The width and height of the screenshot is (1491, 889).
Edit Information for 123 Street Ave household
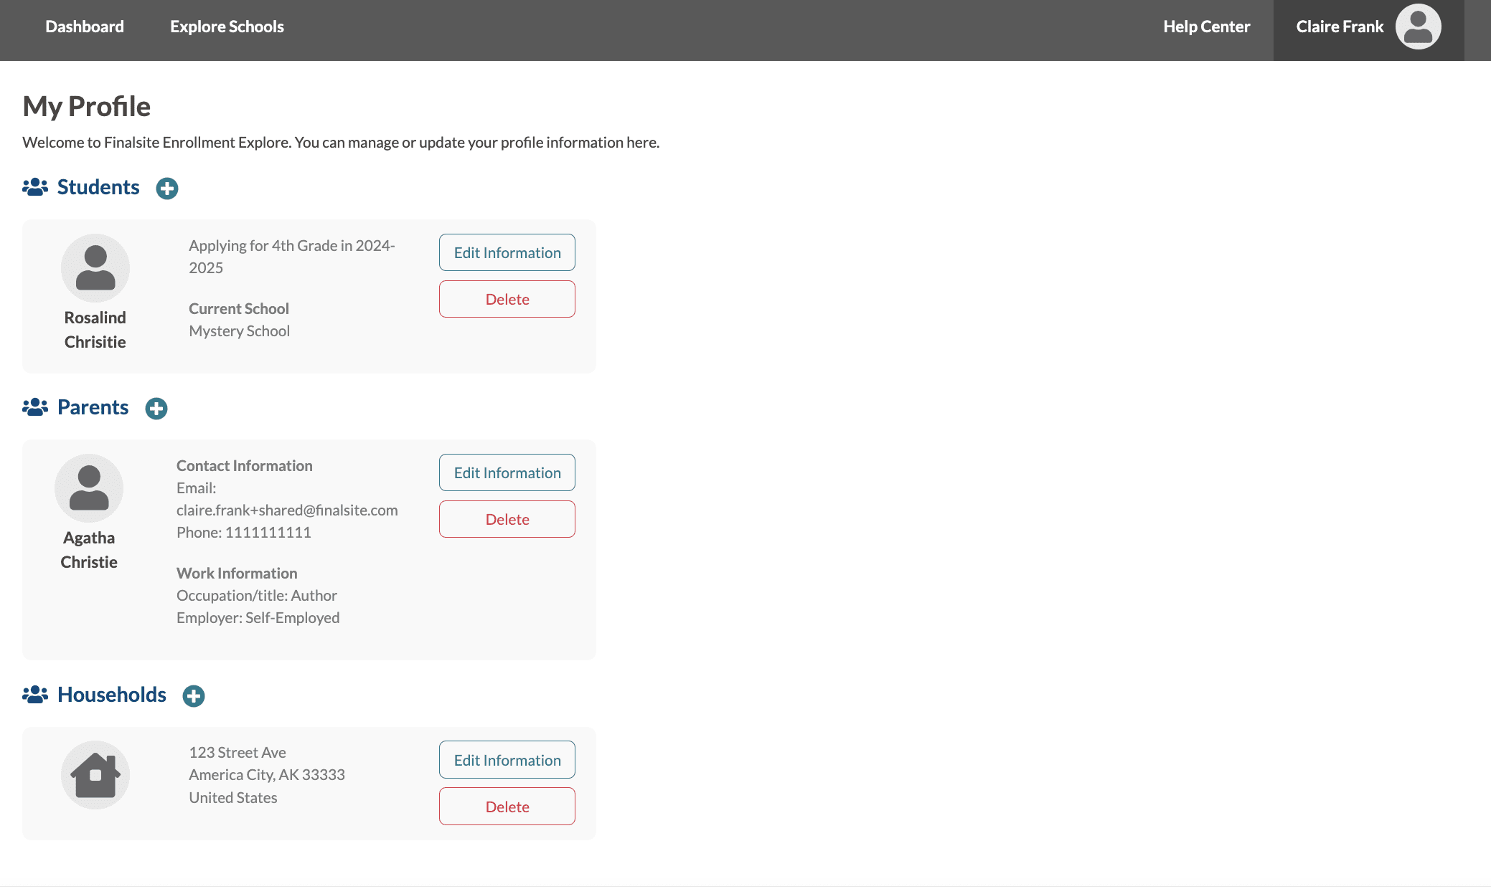tap(507, 760)
